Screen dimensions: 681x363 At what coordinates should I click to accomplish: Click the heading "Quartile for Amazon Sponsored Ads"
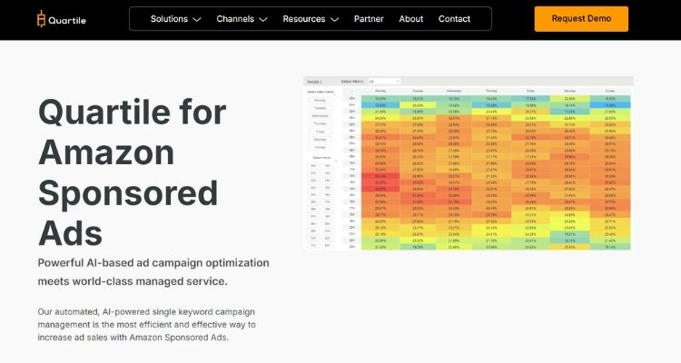[133, 172]
